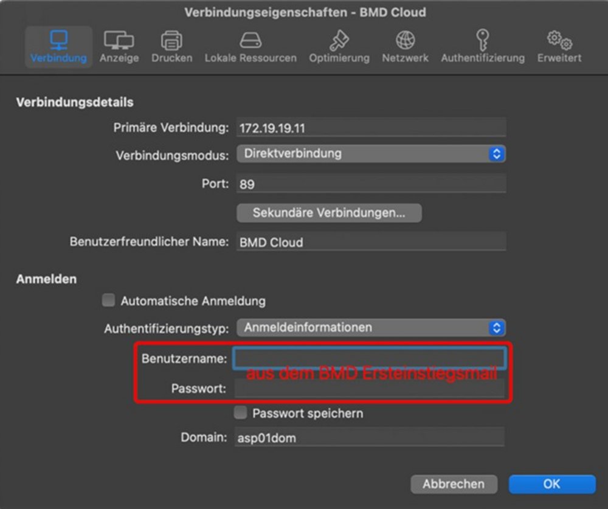Open the Anzeige display icon

(119, 41)
